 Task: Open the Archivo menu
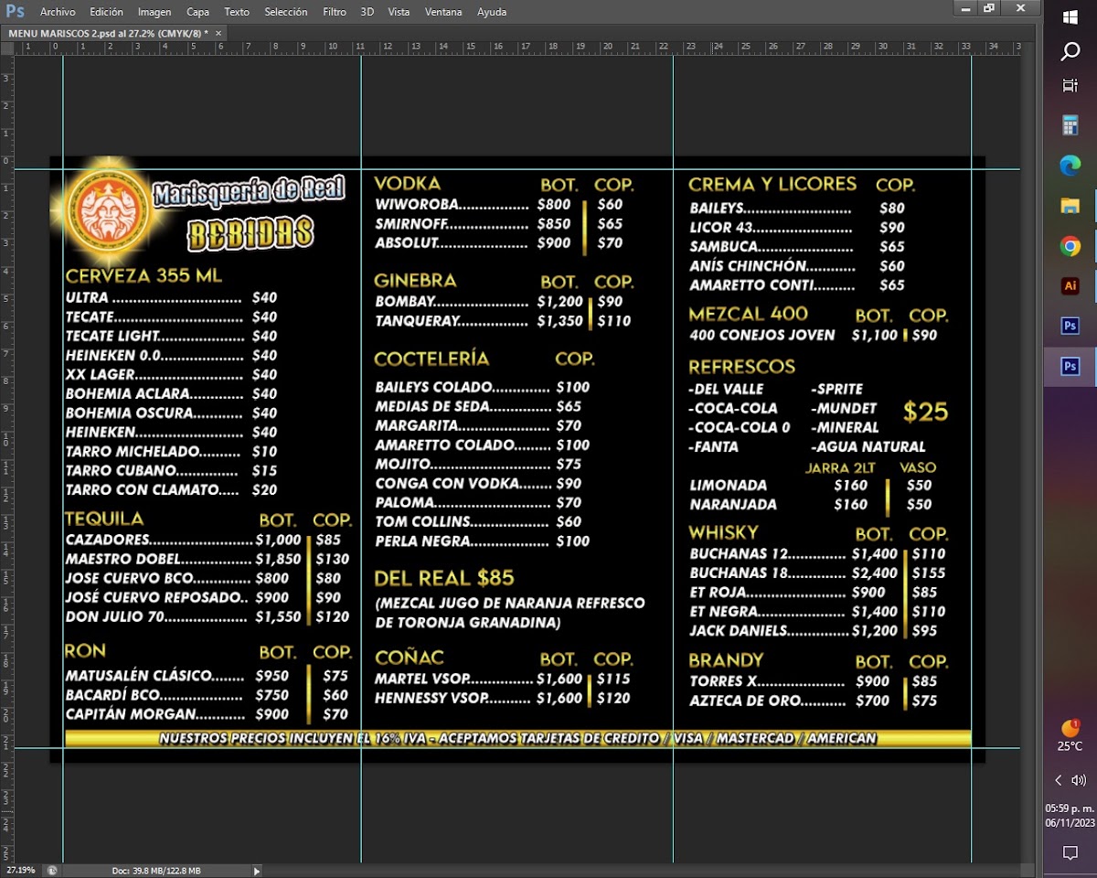(58, 12)
